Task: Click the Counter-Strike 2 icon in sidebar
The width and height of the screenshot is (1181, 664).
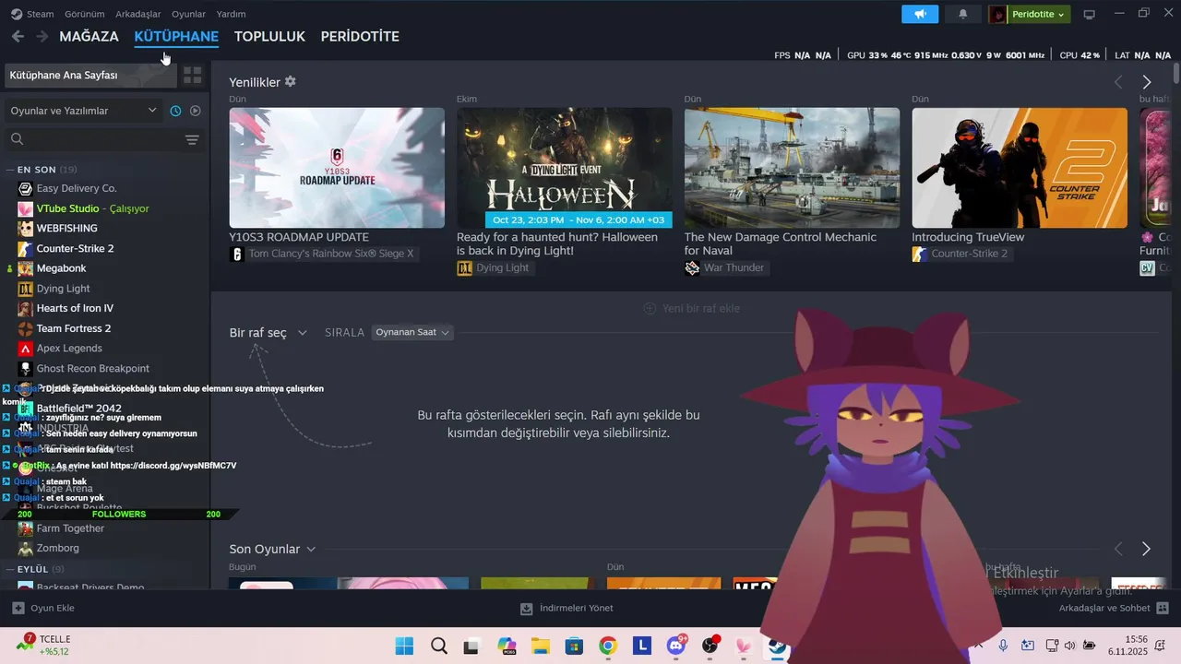Action: [x=25, y=248]
